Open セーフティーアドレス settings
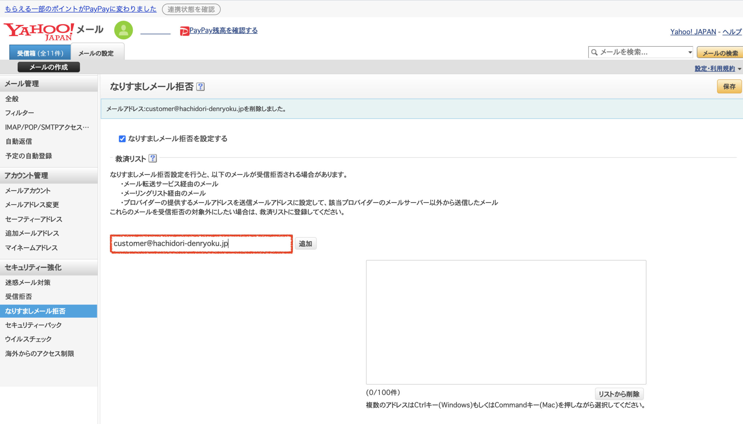 tap(33, 219)
